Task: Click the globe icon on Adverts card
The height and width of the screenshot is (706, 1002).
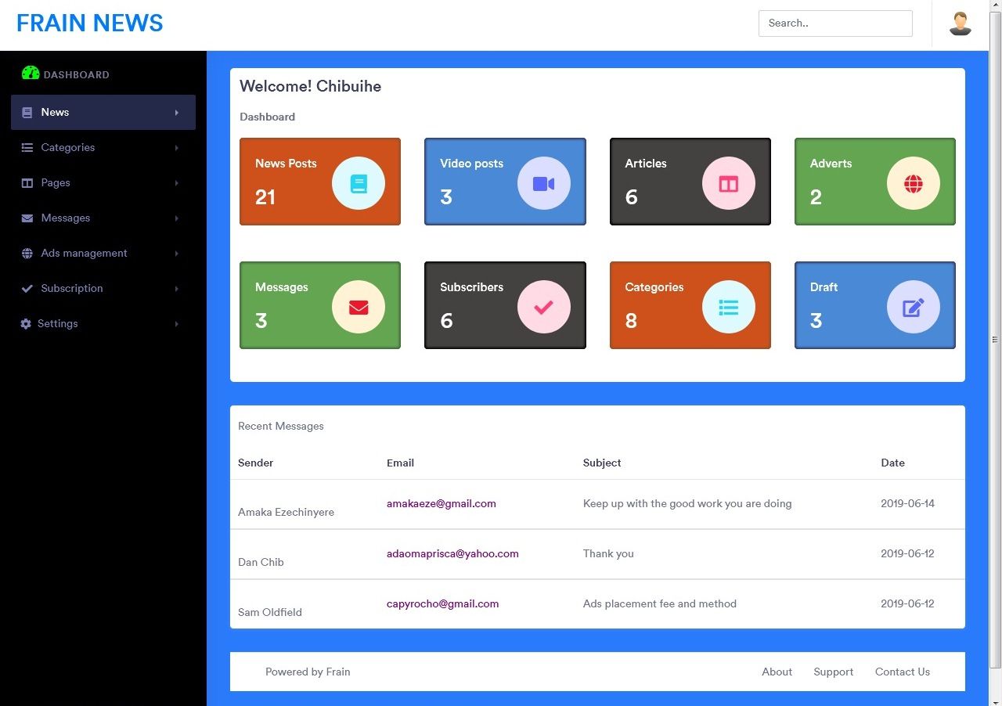Action: tap(914, 183)
